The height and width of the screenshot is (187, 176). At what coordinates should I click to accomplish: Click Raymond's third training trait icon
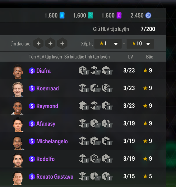107,106
